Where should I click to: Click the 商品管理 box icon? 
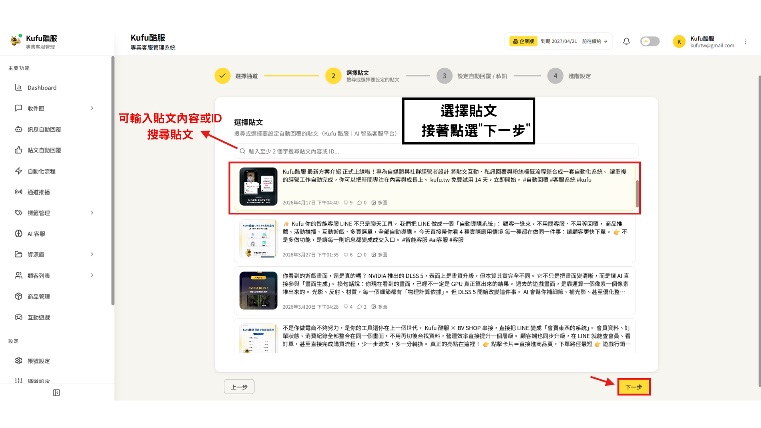18,296
